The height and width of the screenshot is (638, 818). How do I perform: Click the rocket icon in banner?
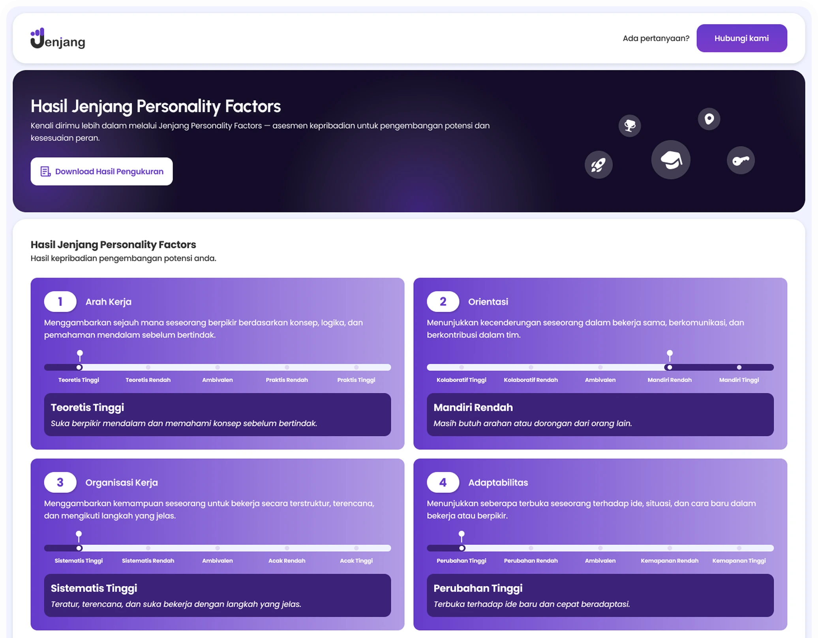tap(598, 165)
